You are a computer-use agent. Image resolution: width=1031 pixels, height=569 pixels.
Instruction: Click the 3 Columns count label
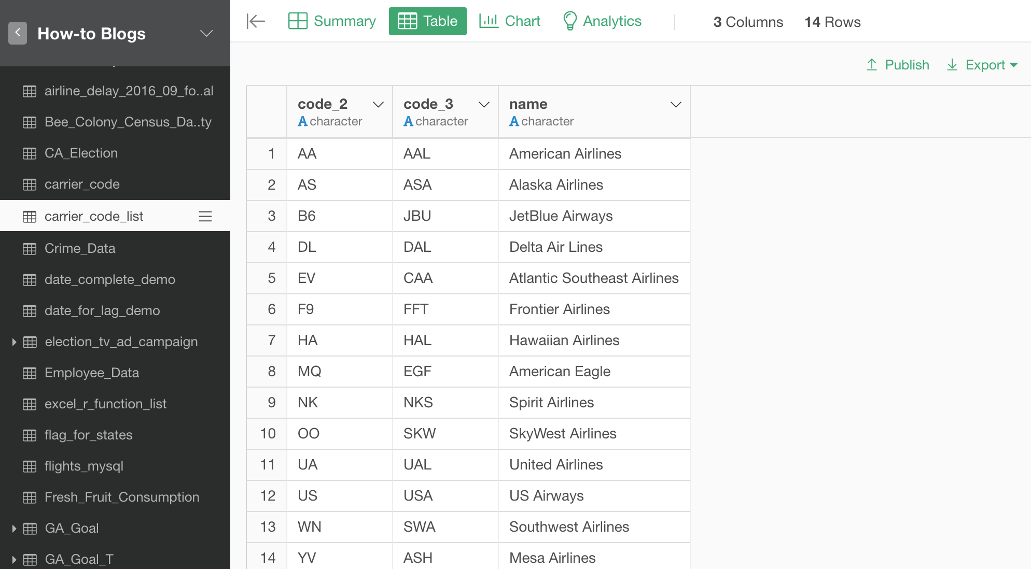coord(748,22)
